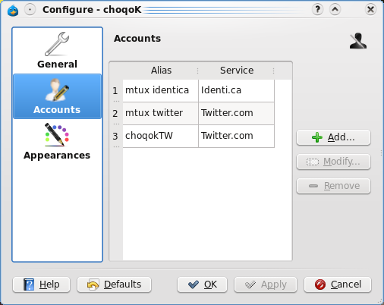The height and width of the screenshot is (305, 384).
Task: Select the mtux identica account row
Action: tap(199, 91)
